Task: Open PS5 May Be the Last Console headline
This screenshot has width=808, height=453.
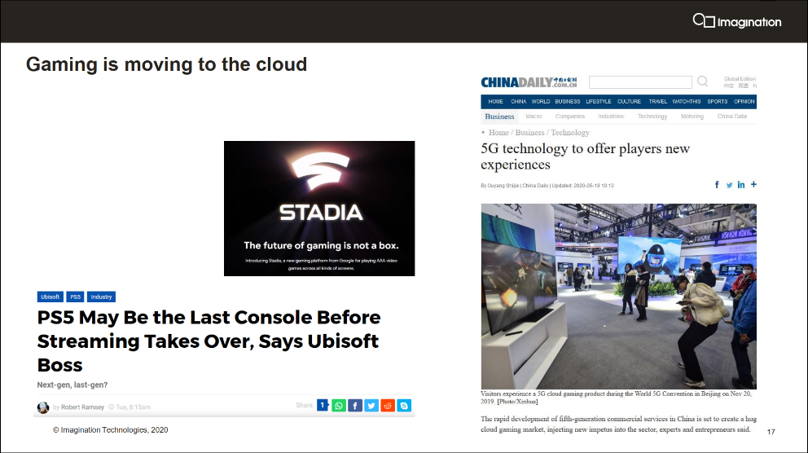Action: click(x=209, y=341)
